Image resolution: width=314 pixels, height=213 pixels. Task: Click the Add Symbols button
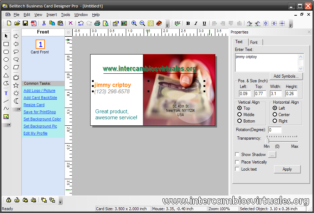click(x=286, y=76)
